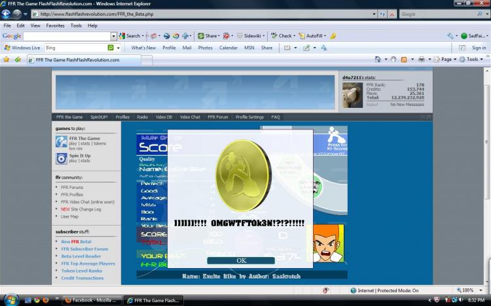
Task: Open the Windows Start orb
Action: [x=10, y=299]
